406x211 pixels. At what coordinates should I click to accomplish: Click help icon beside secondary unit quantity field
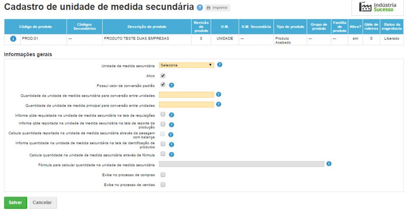coord(218,95)
